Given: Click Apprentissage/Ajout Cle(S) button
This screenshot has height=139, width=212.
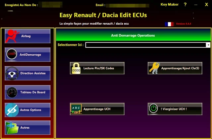Looking at the screenshot, I should pos(175,68).
